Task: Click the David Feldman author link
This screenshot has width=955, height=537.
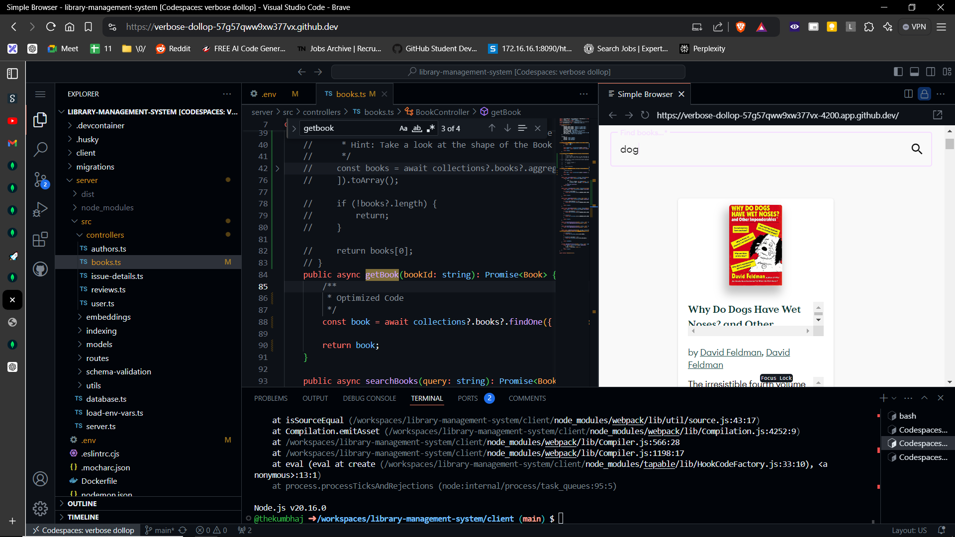Action: 730,352
